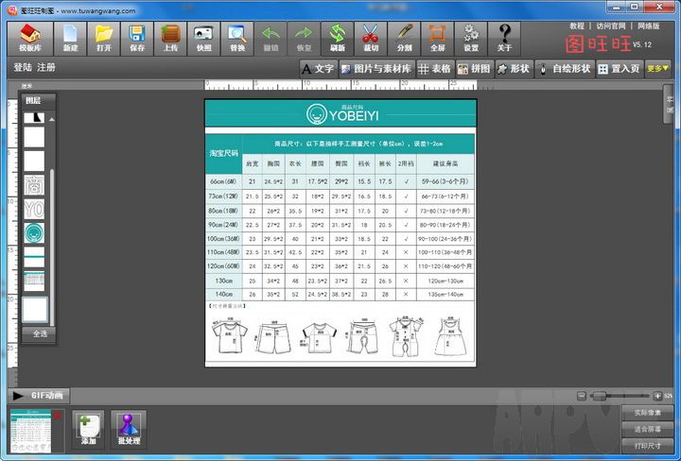681x461 pixels.
Task: Click the 适合屏幕 fit screen button
Action: [648, 429]
